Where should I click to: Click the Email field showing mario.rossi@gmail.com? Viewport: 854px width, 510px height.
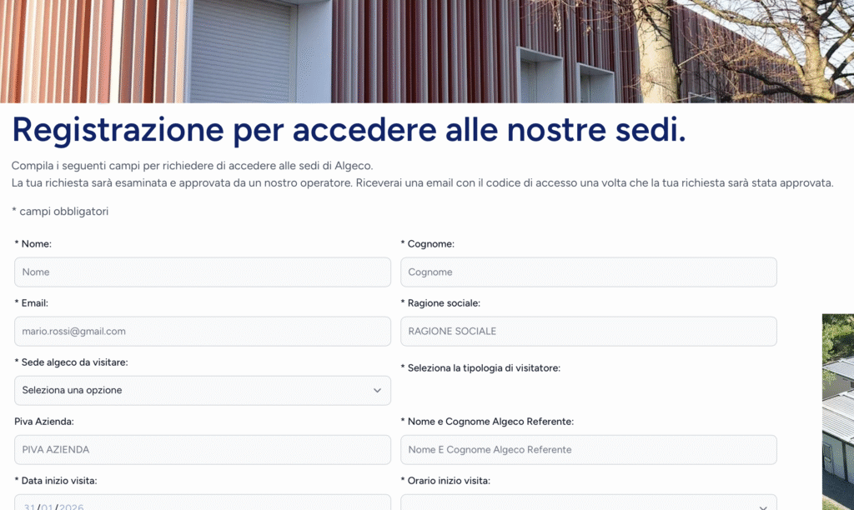click(203, 331)
